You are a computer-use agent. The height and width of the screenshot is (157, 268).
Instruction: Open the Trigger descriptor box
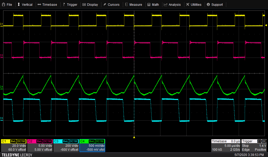tap(254, 145)
